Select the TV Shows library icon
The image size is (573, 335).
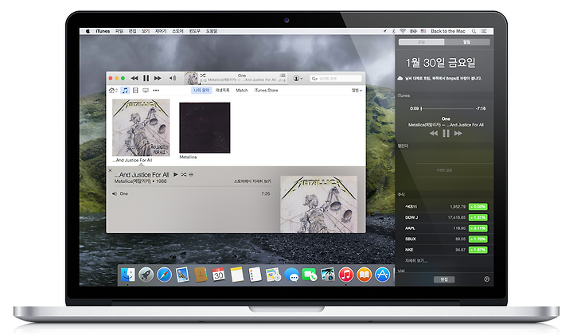point(146,90)
